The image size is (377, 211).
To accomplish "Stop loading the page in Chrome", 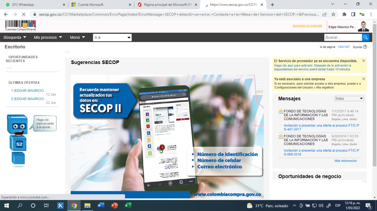I will coord(24,14).
